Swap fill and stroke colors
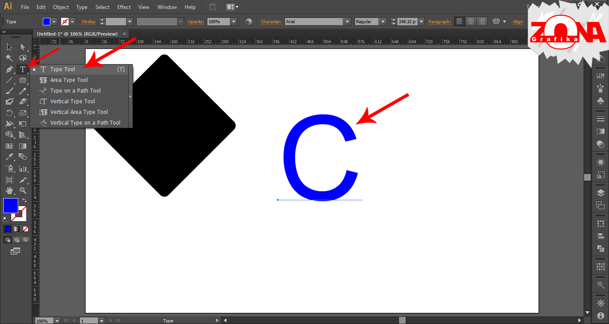The image size is (609, 324). (25, 201)
